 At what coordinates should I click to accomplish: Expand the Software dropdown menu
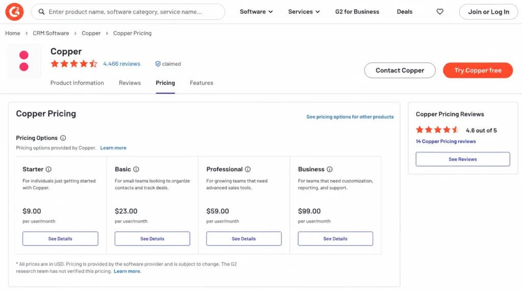[x=256, y=12]
